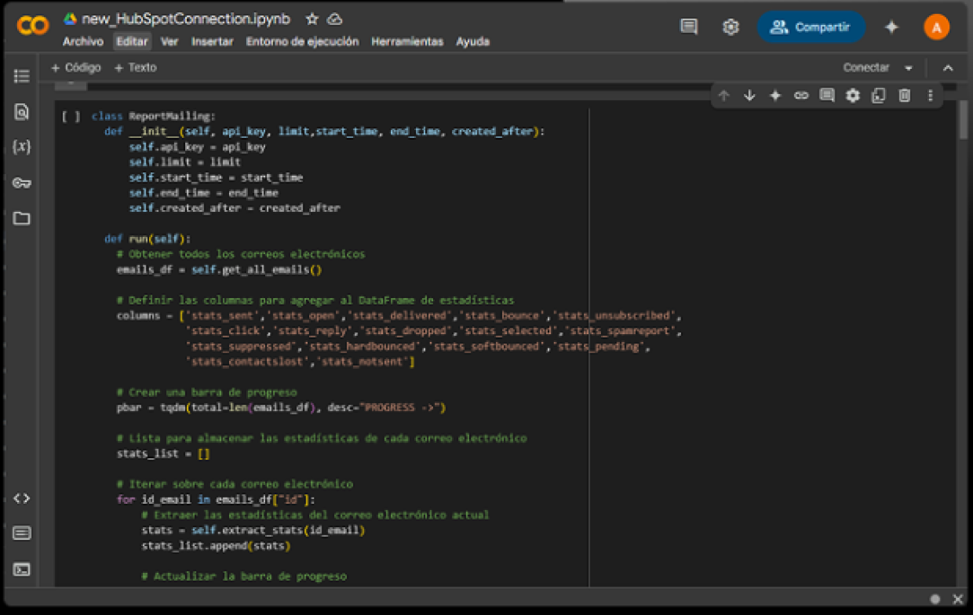Viewport: 973px width, 615px height.
Task: Add a new cell with + Código
Action: (x=76, y=67)
